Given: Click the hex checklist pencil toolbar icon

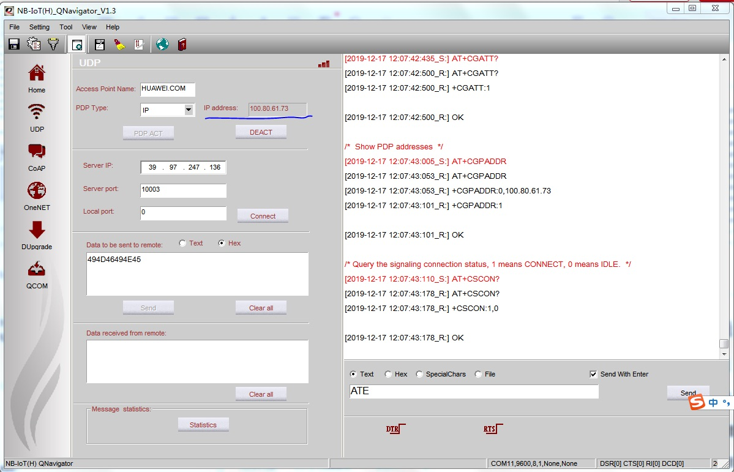Looking at the screenshot, I should 139,45.
